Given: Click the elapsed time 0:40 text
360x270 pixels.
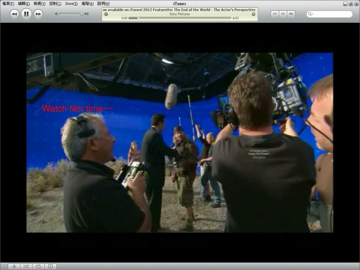Looking at the screenshot, I should tap(124, 18).
